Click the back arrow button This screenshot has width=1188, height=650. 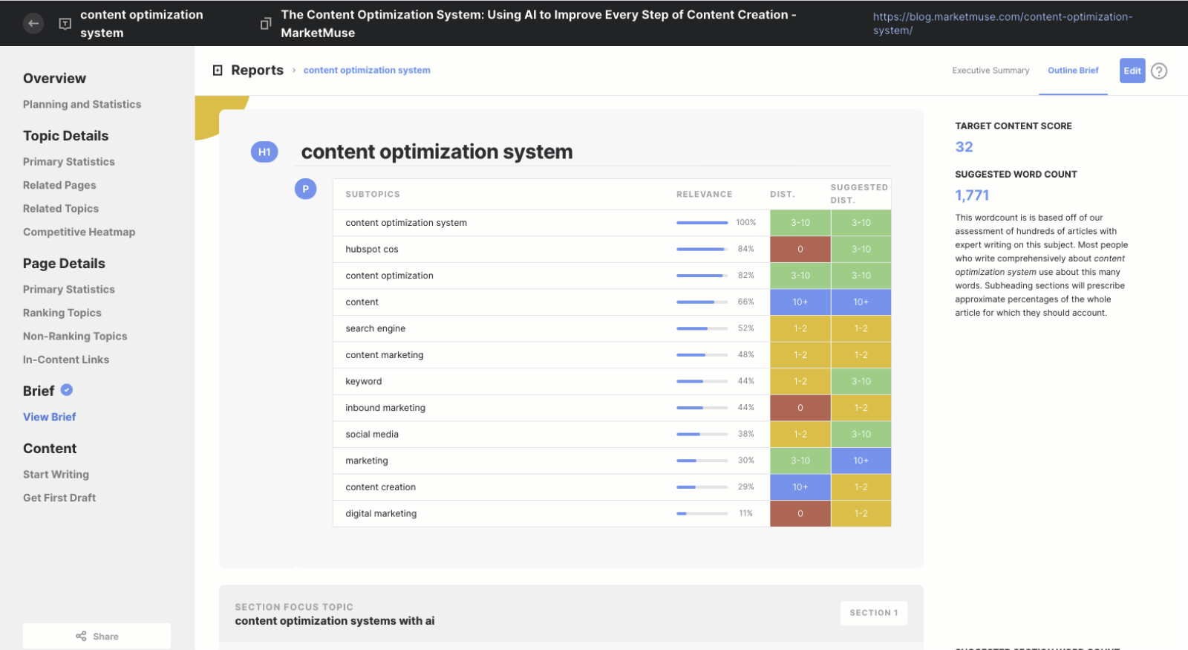pos(33,24)
